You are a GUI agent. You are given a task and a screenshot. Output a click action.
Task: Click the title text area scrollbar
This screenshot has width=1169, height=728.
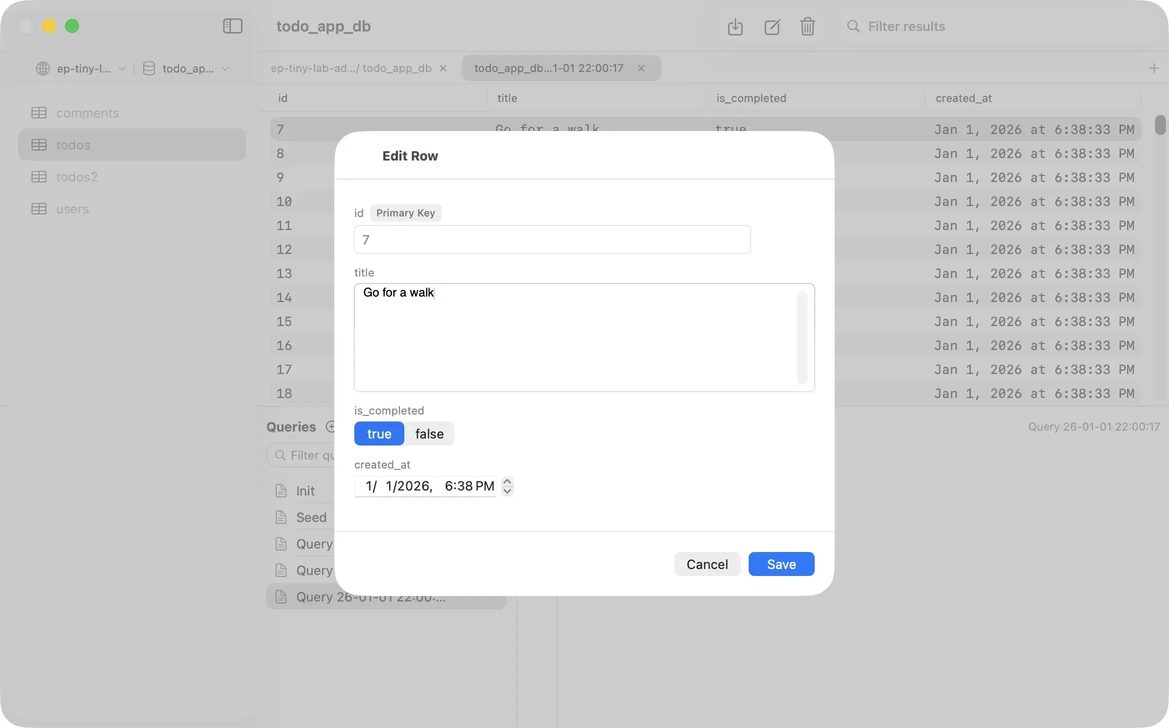point(802,337)
